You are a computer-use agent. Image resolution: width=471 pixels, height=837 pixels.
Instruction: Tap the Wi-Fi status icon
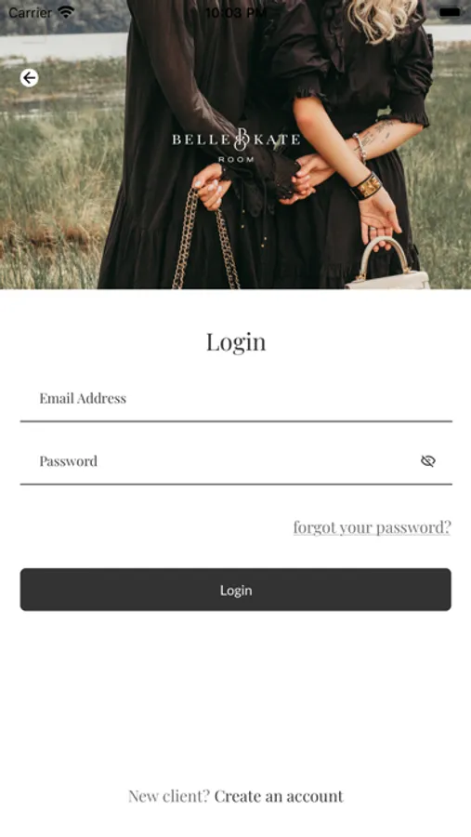(x=66, y=12)
